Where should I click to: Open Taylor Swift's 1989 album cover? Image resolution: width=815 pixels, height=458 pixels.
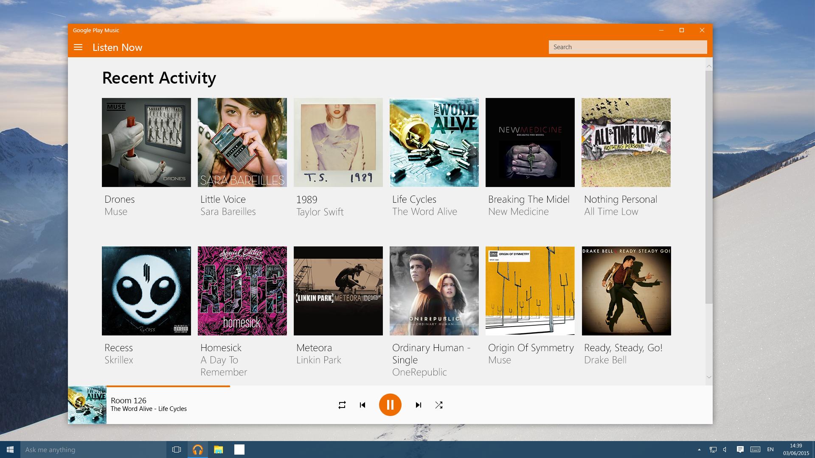pyautogui.click(x=338, y=142)
